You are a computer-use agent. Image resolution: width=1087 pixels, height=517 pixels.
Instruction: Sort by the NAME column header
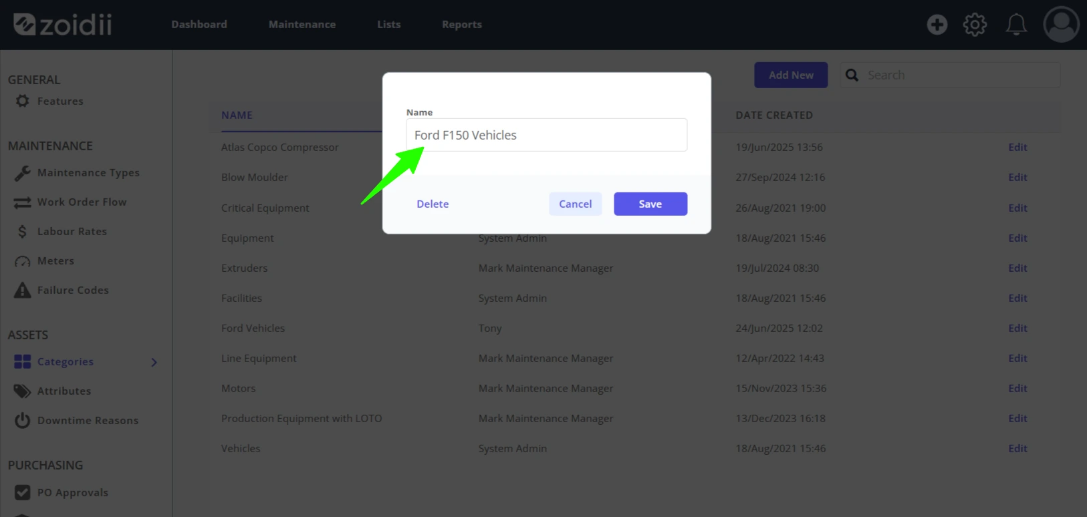click(x=237, y=115)
